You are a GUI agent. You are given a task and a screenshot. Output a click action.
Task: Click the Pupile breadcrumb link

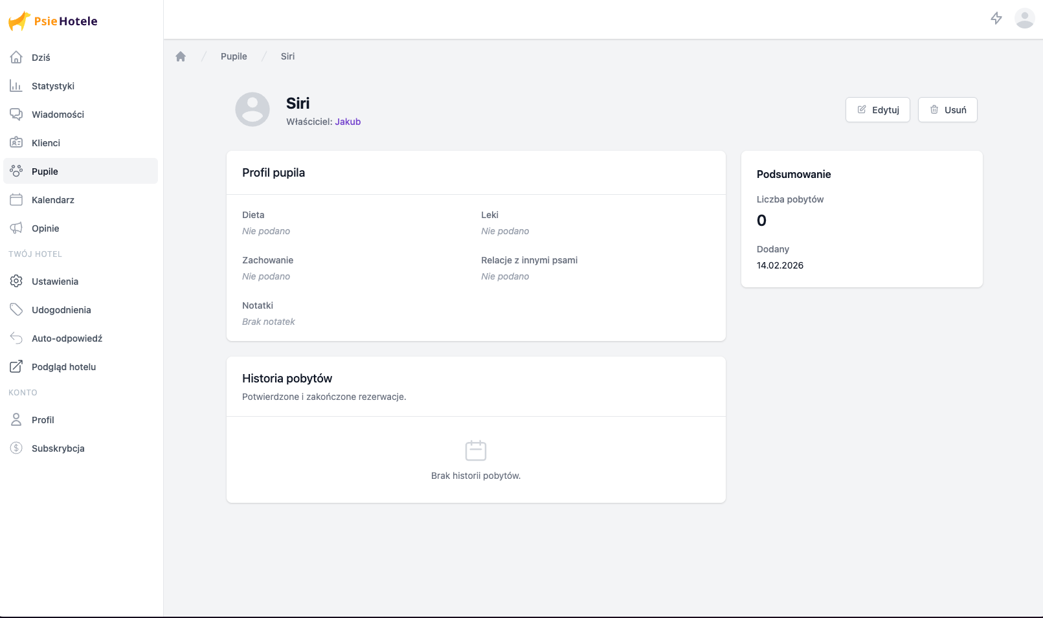(234, 56)
